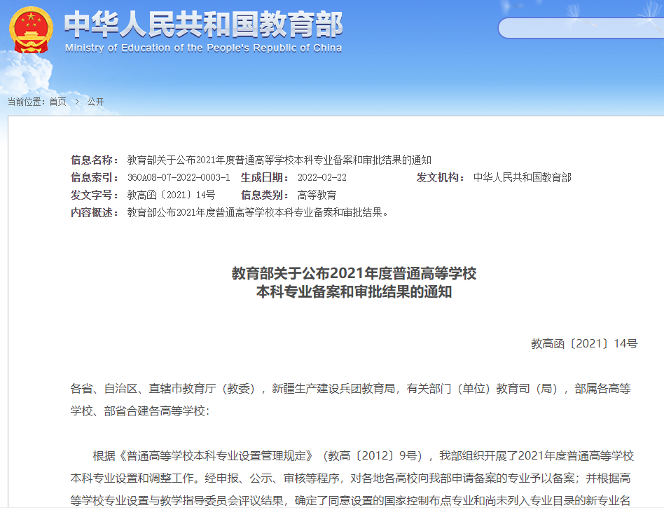Go to the 公开 breadcrumb link

tap(95, 102)
